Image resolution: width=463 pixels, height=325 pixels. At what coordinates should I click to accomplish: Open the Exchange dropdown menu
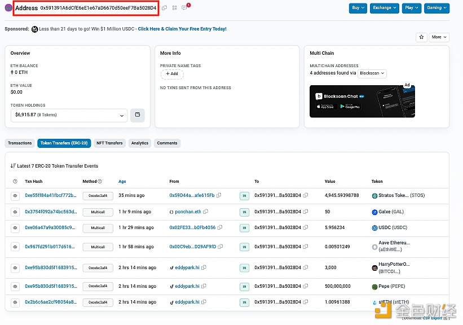(385, 8)
